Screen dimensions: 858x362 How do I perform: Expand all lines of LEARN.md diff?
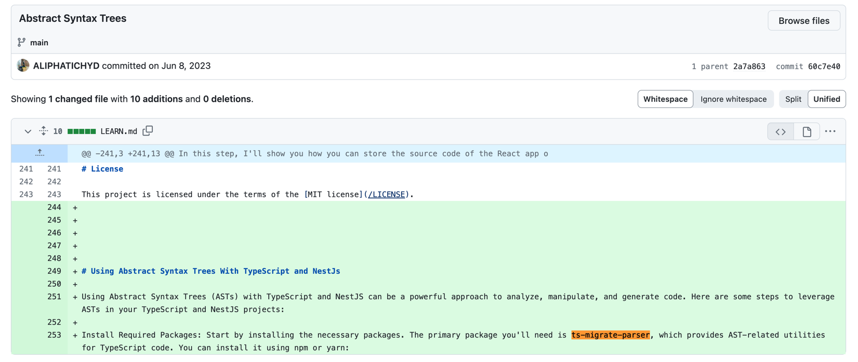pyautogui.click(x=44, y=131)
